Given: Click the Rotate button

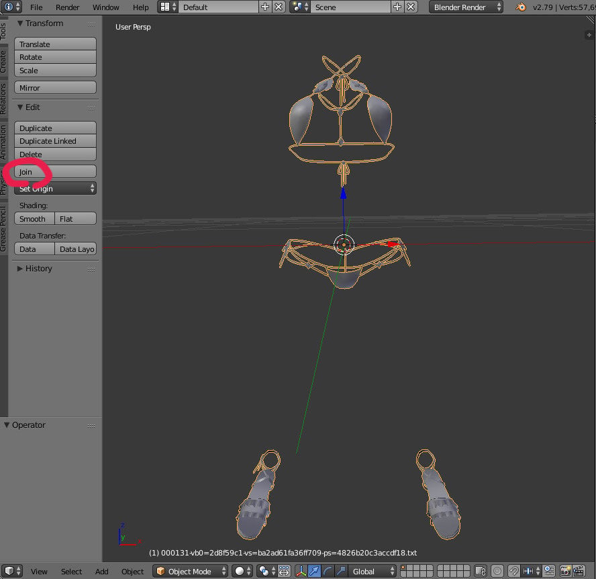Looking at the screenshot, I should pos(55,57).
